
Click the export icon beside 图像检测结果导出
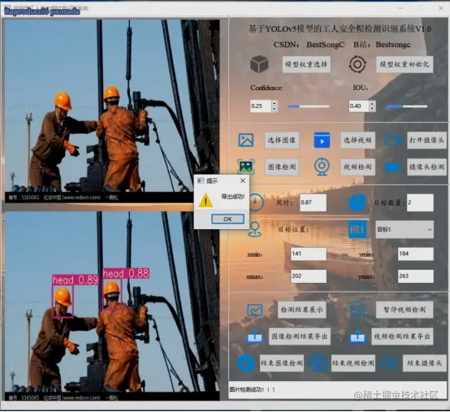tap(255, 336)
